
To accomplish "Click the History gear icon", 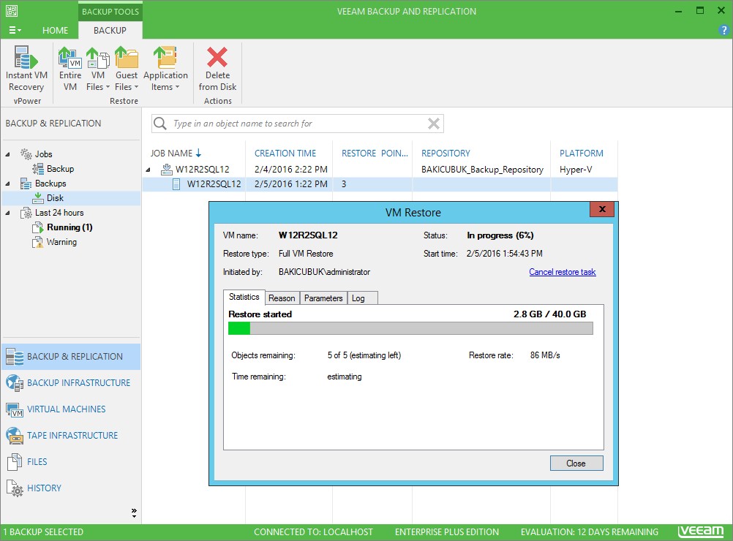I will [x=15, y=488].
